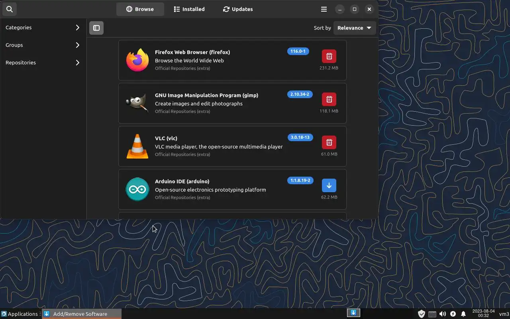The height and width of the screenshot is (319, 510).
Task: Click the Add/Remove Software taskbar icon
Action: pyautogui.click(x=47, y=314)
